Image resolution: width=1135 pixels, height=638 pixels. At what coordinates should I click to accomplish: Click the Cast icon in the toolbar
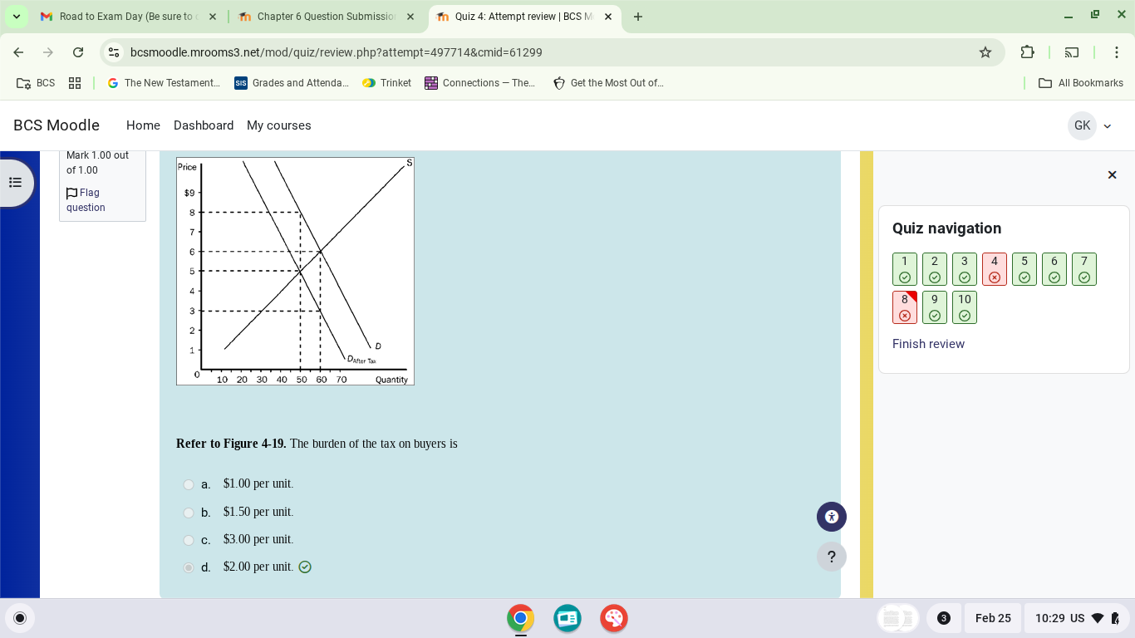pos(1073,52)
